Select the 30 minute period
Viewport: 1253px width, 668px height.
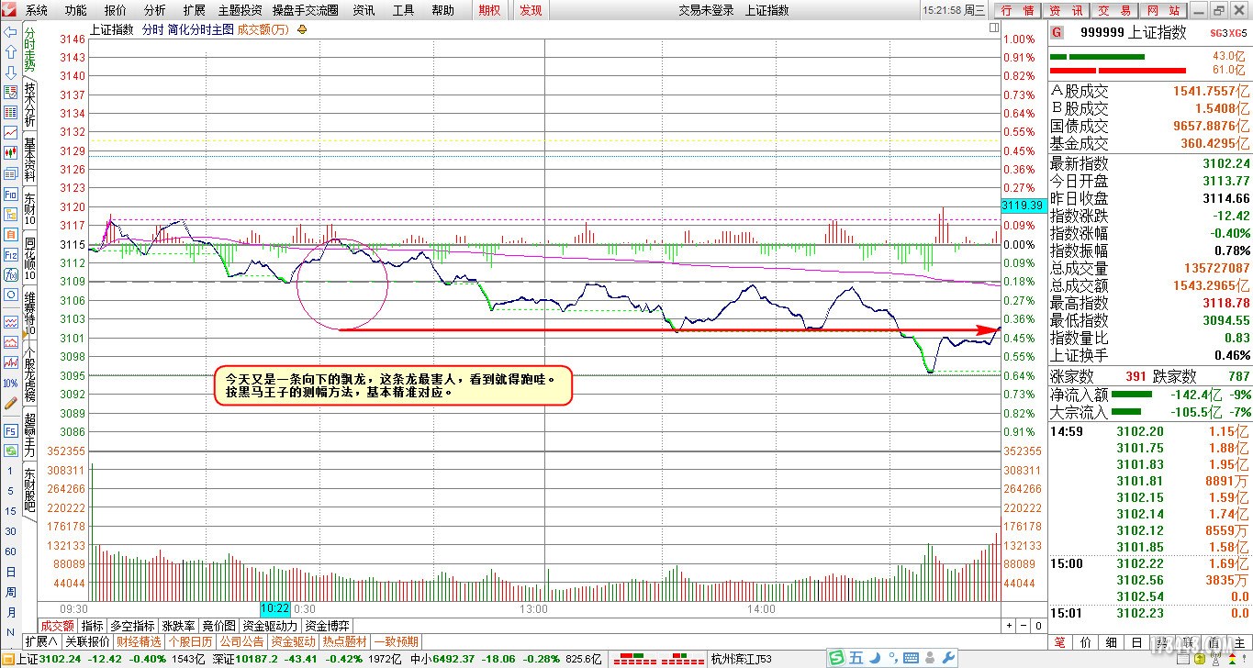click(10, 531)
